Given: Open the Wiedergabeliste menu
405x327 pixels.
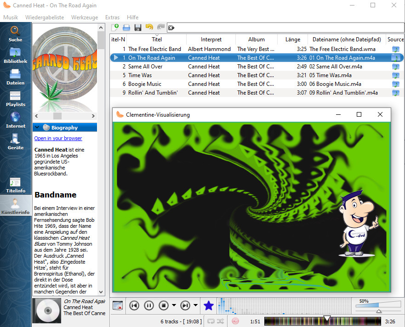Looking at the screenshot, I should tap(45, 17).
